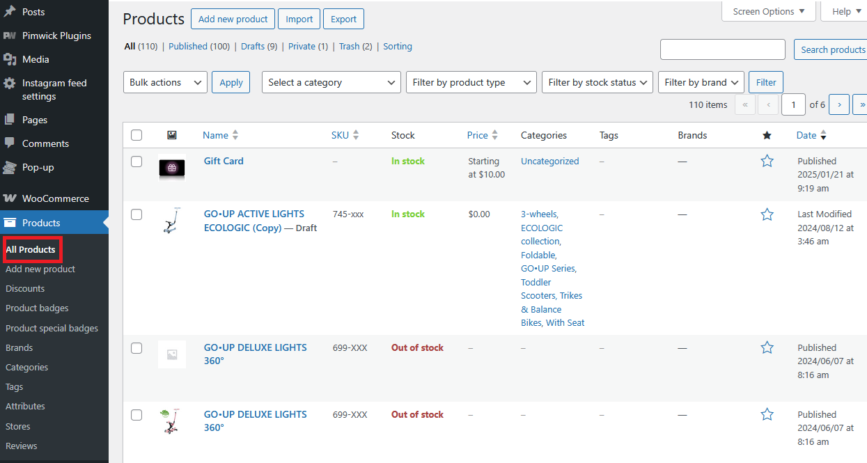Open the Select a category dropdown
Image resolution: width=867 pixels, height=463 pixels.
point(331,82)
